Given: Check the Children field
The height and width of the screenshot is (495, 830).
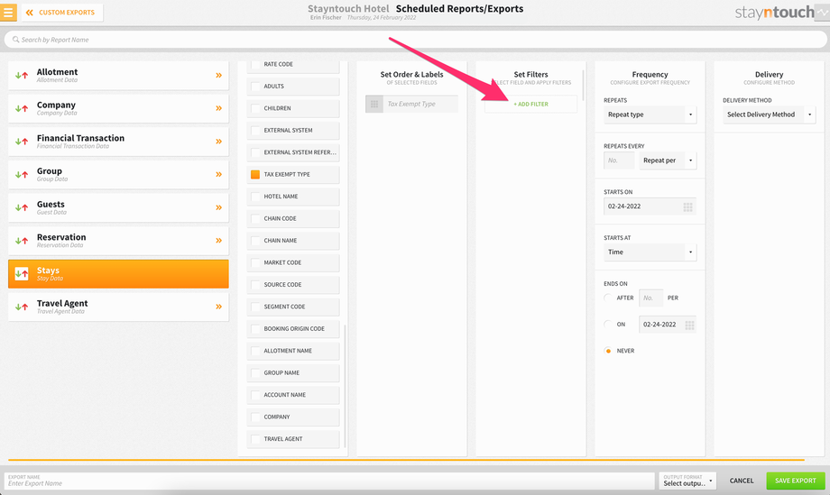Looking at the screenshot, I should pos(255,108).
